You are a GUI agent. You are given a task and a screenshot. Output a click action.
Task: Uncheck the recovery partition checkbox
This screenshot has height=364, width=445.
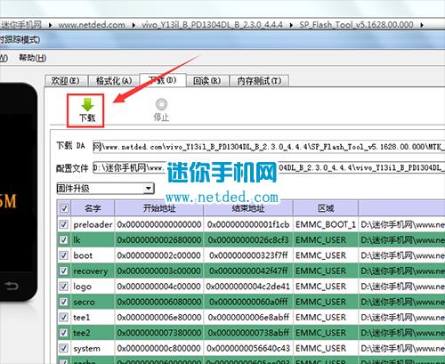pyautogui.click(x=63, y=271)
